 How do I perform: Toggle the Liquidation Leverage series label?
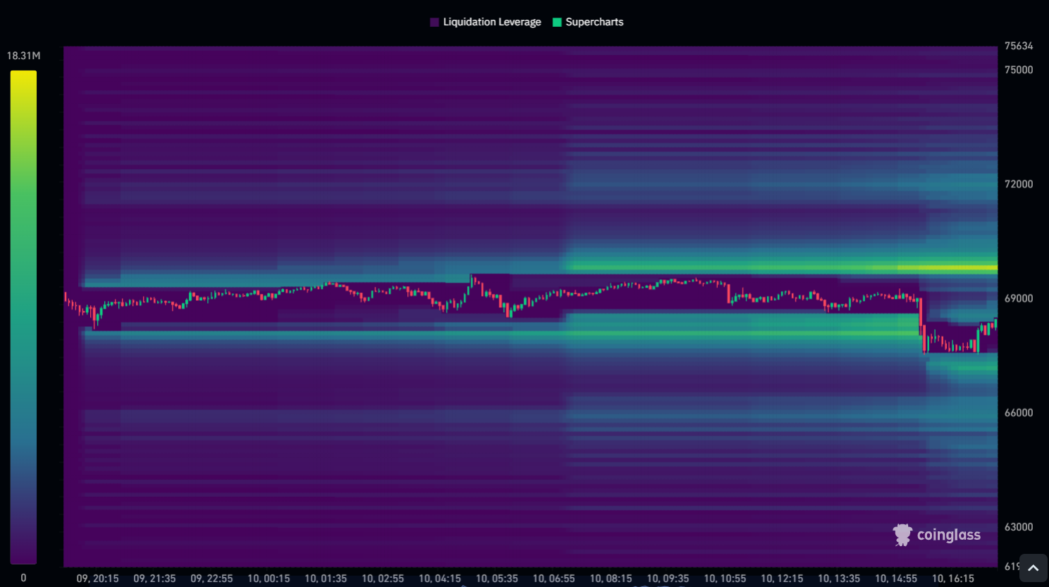pos(492,23)
